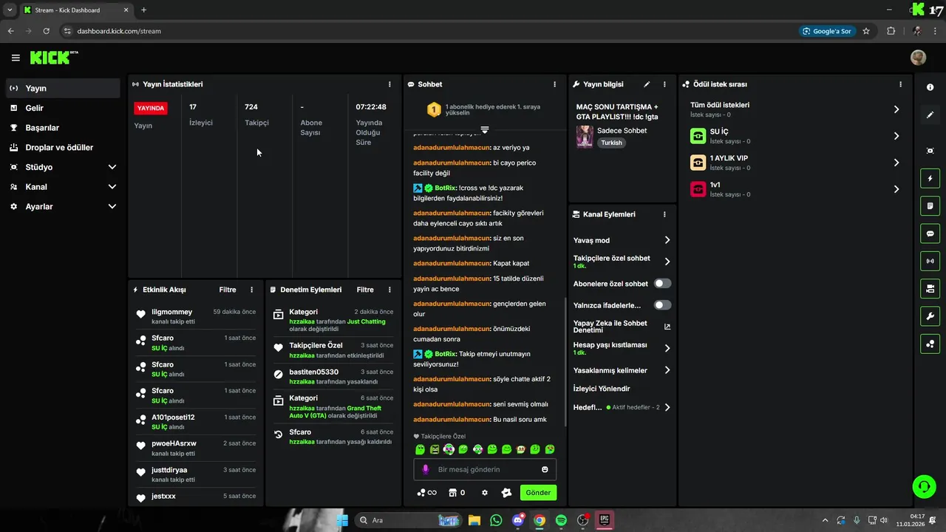Image resolution: width=946 pixels, height=532 pixels.
Task: Open Discord from the taskbar
Action: click(x=517, y=520)
